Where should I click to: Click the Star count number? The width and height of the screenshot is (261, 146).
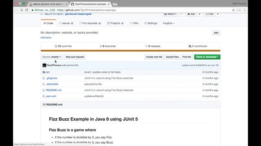199,14
